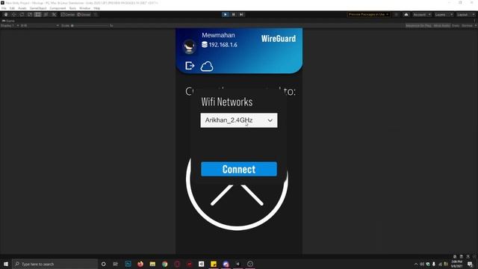Viewport: 478px width, 269px height.
Task: Click the logout icon in app header
Action: coord(190,66)
